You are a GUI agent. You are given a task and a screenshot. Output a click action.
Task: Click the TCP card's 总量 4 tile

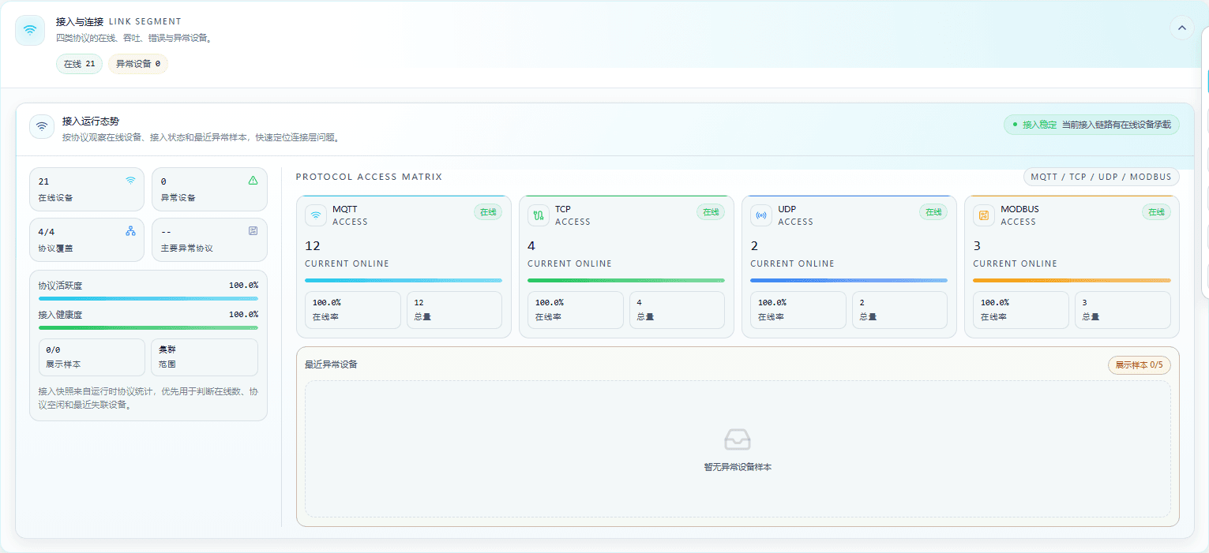coord(678,310)
